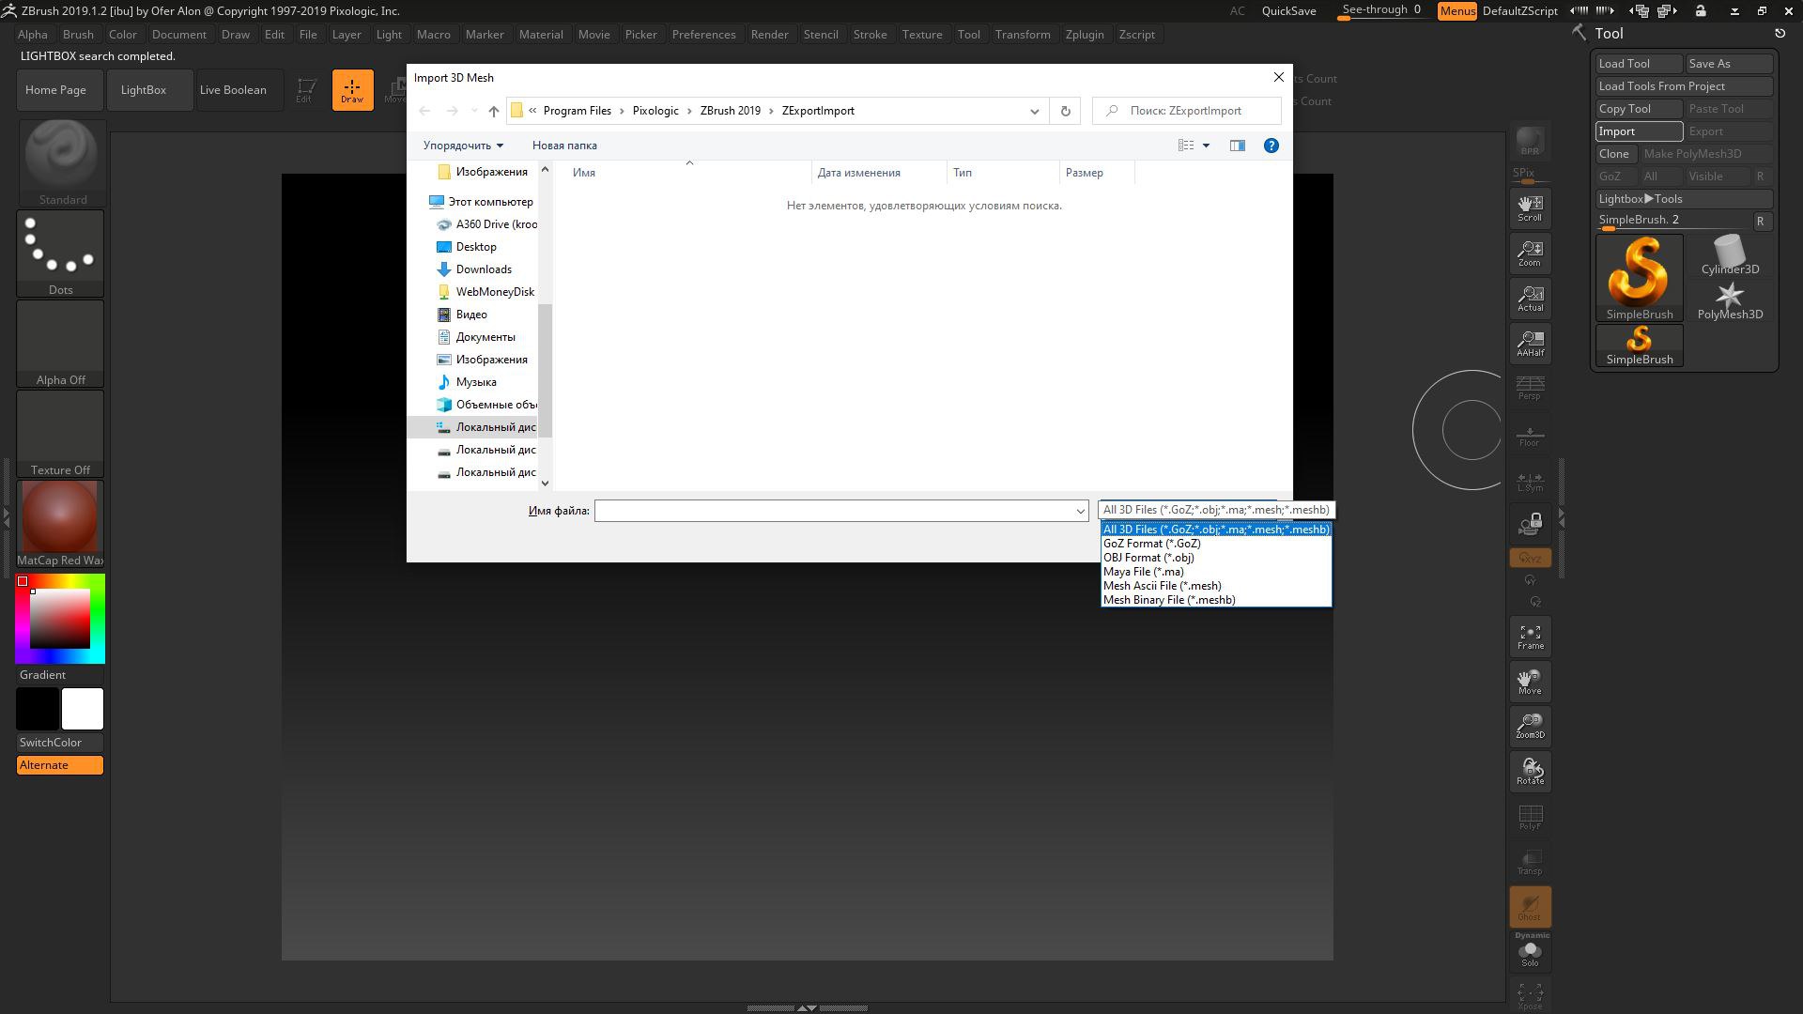Click the Edit mode icon
The width and height of the screenshot is (1803, 1014).
tap(304, 90)
